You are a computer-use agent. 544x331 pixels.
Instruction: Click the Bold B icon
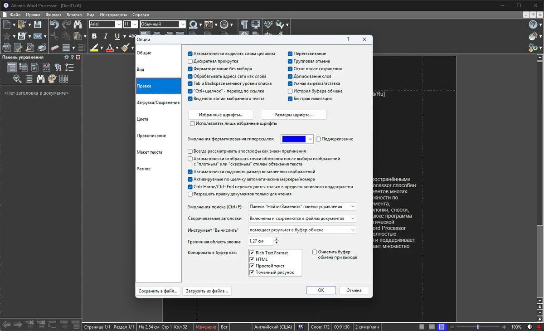pos(94,36)
